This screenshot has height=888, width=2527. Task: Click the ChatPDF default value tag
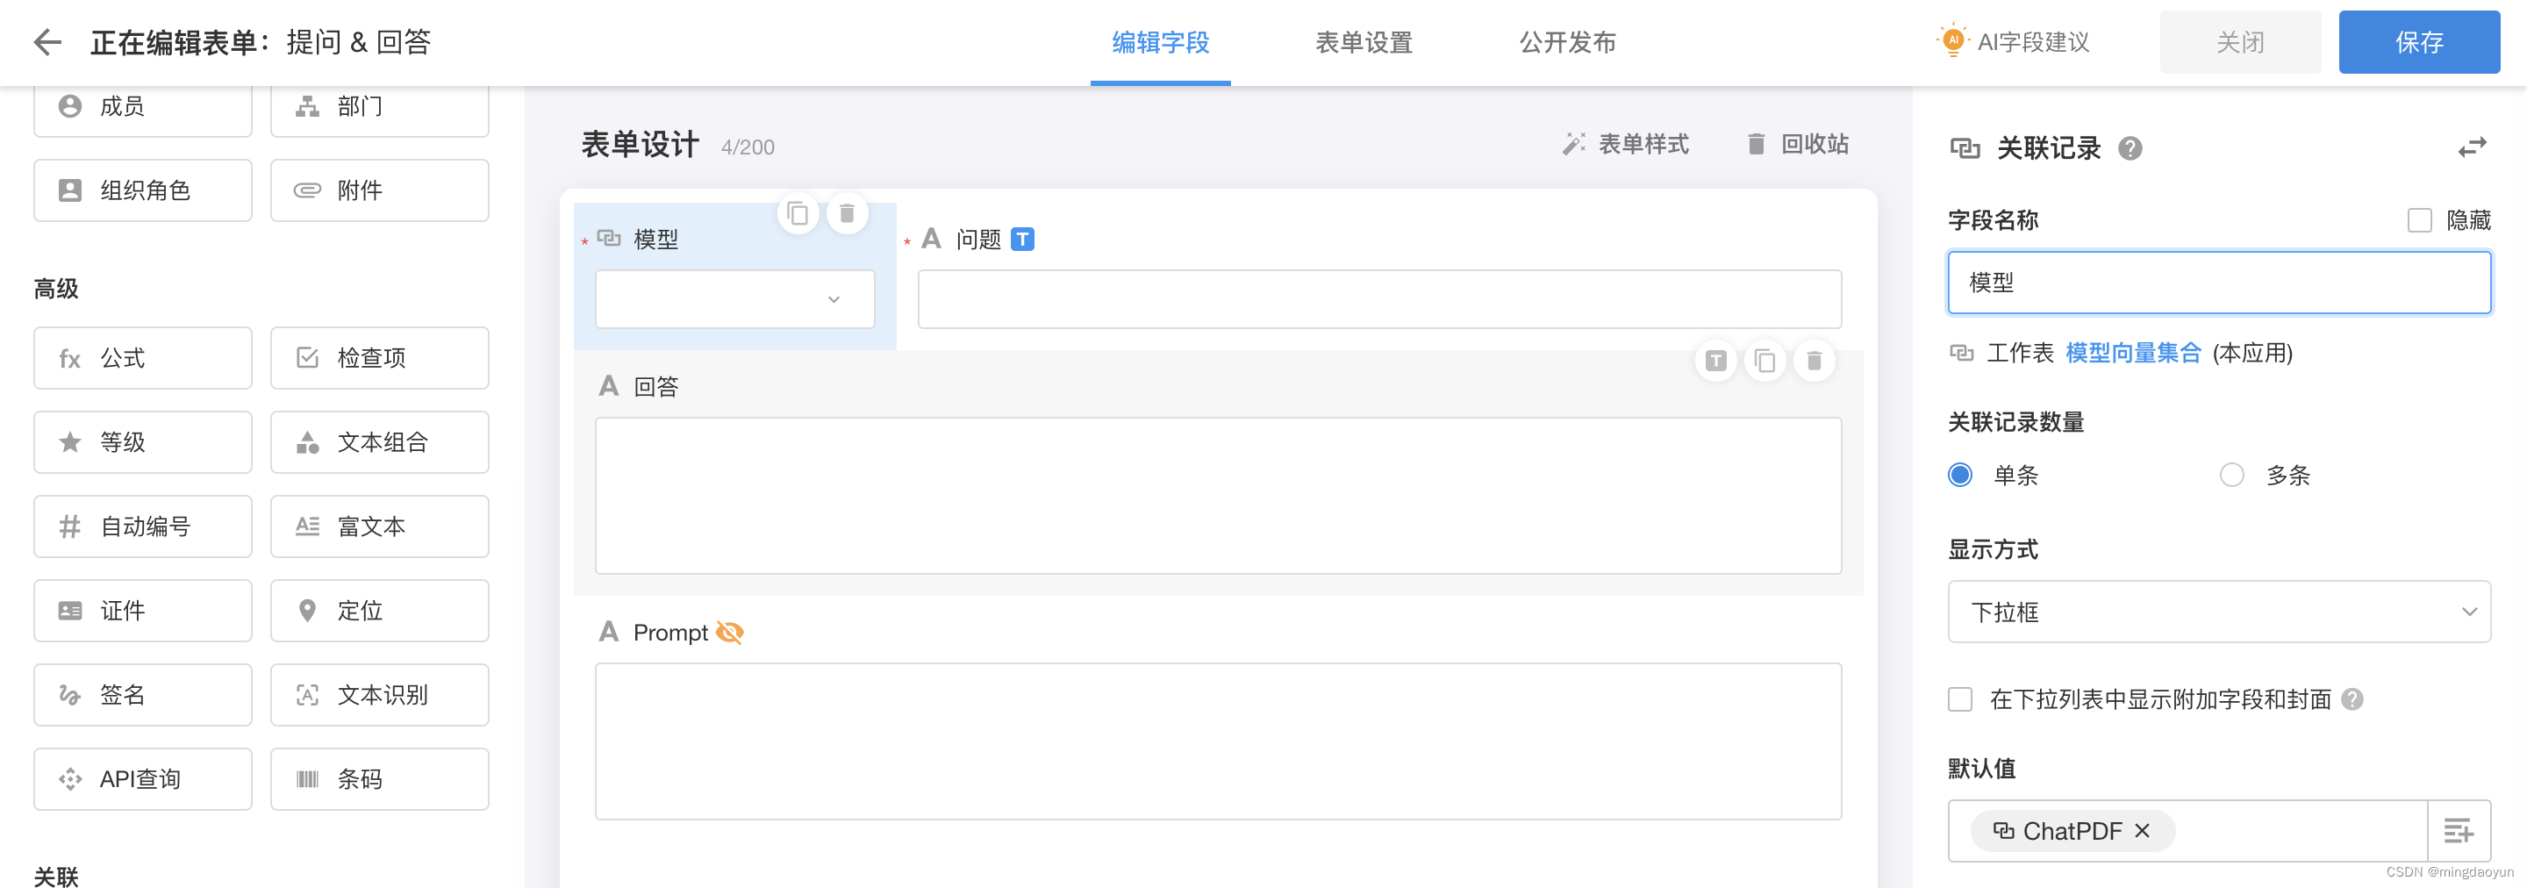(x=2071, y=831)
